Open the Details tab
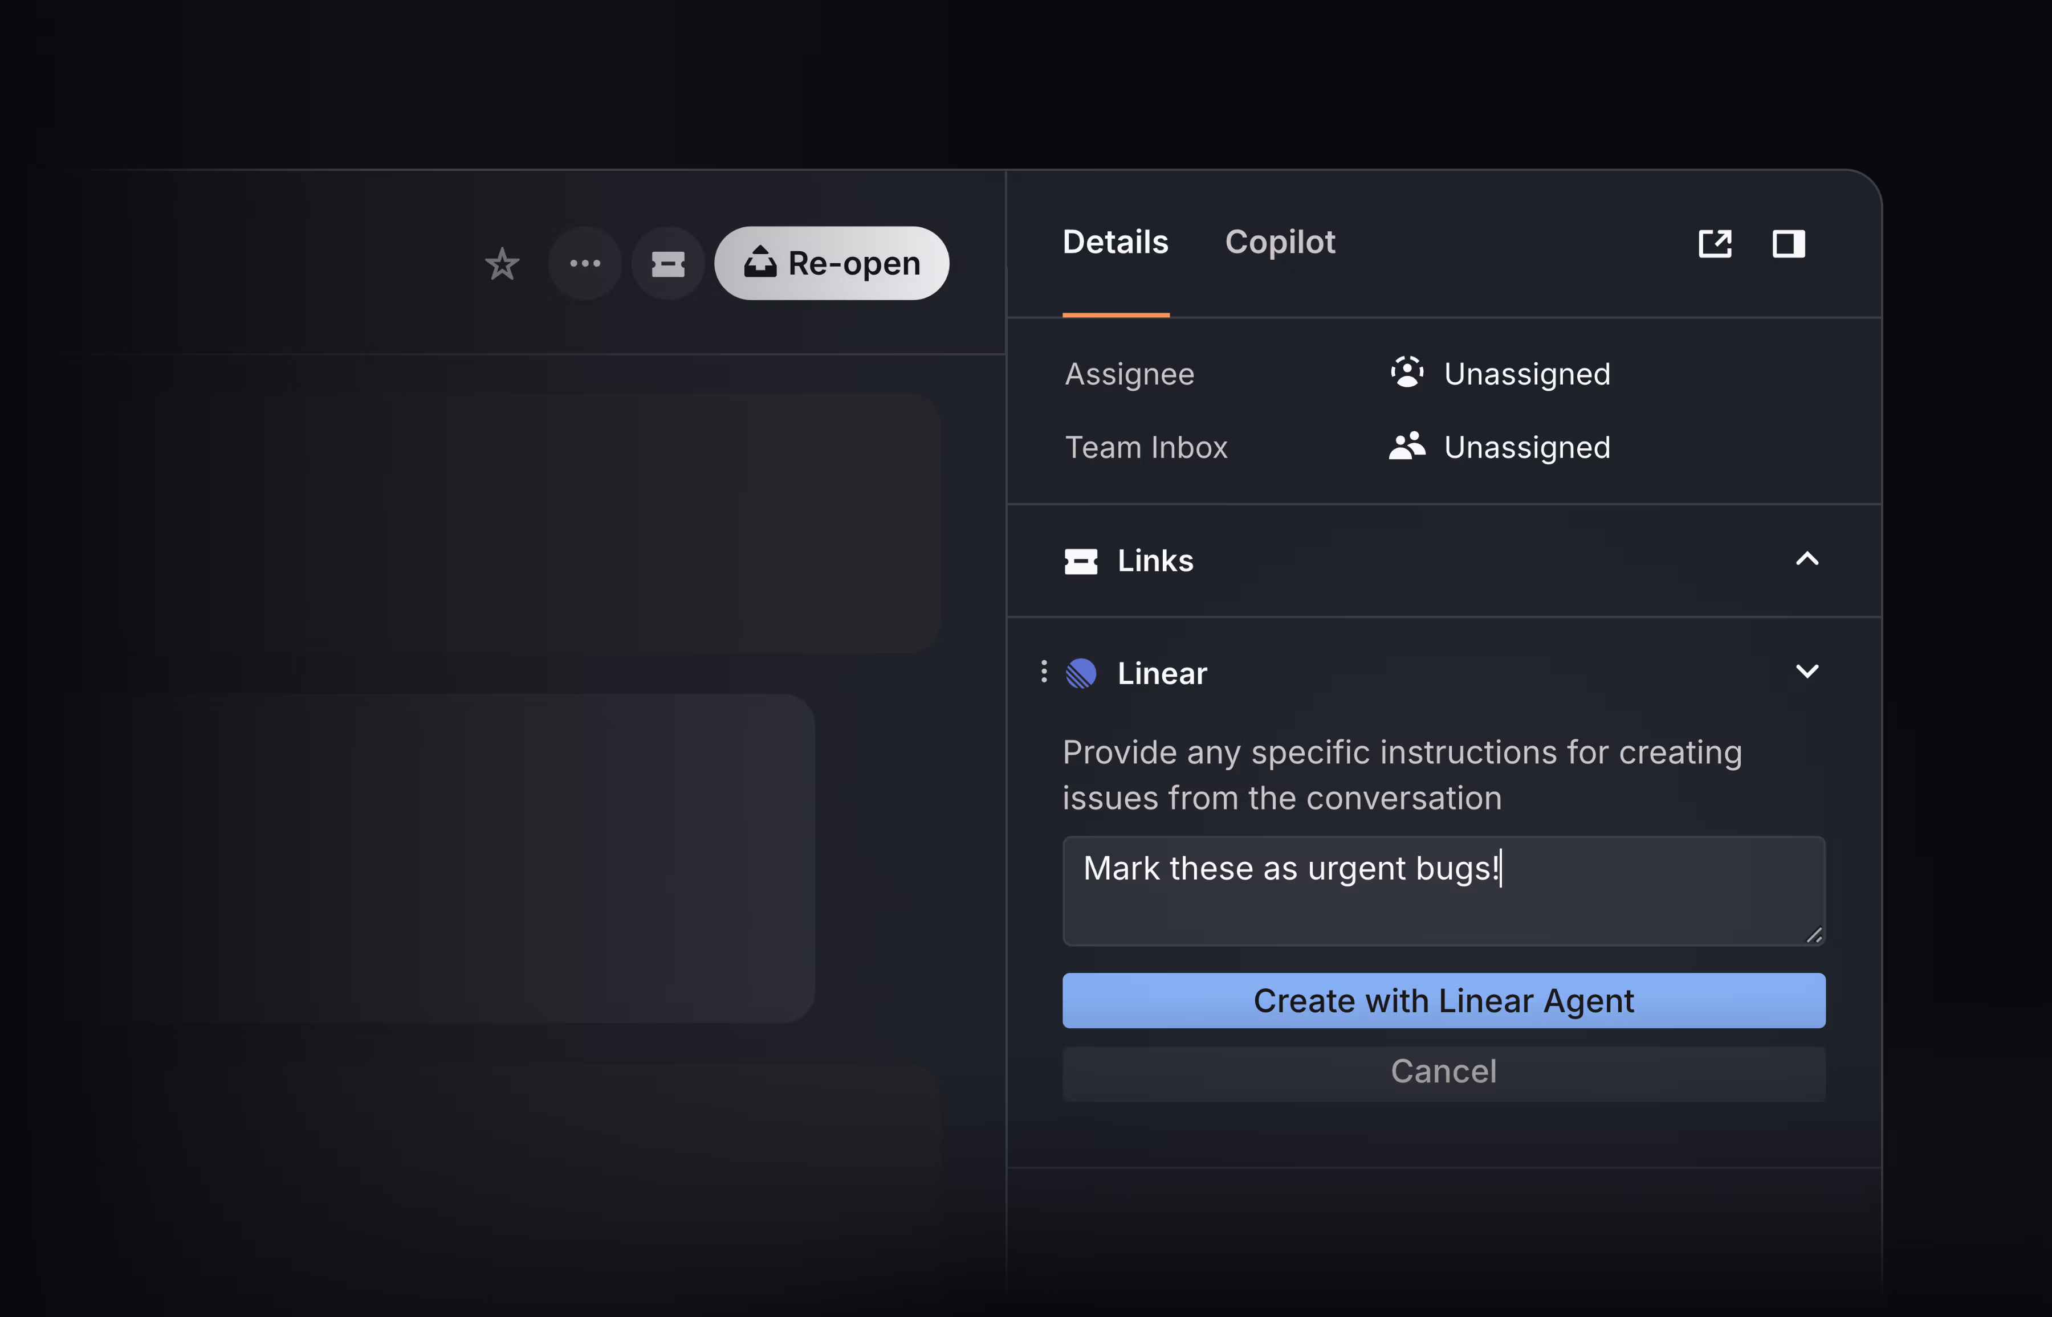This screenshot has width=2052, height=1317. (x=1116, y=243)
